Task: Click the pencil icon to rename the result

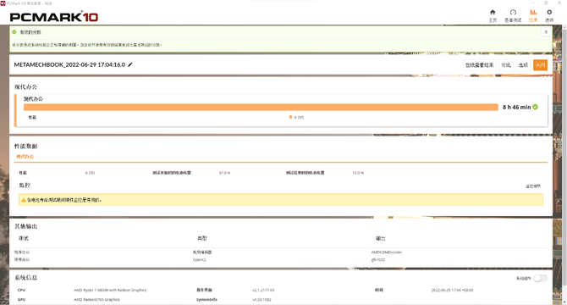Action: click(x=130, y=64)
